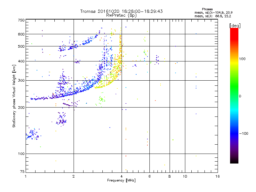
Task: Click the x-axis tick label '1'
Action: [26, 176]
